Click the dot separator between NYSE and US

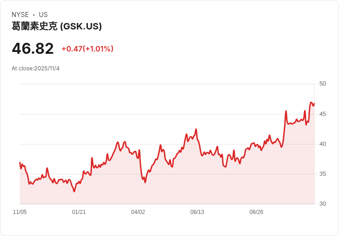pos(34,15)
